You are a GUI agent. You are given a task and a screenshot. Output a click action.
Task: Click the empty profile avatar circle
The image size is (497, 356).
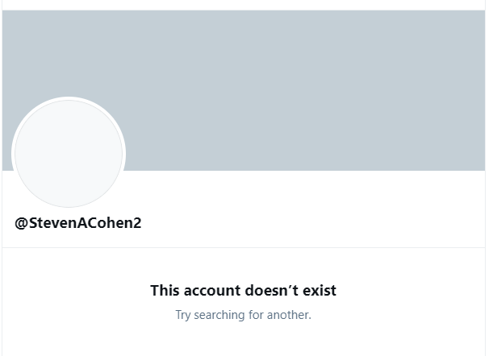(69, 153)
